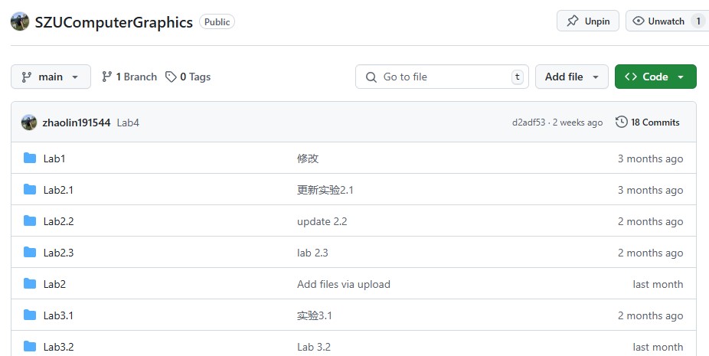Click the Lab1 folder icon

point(30,158)
